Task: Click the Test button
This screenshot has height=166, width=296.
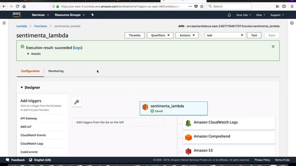Action: (x=254, y=35)
